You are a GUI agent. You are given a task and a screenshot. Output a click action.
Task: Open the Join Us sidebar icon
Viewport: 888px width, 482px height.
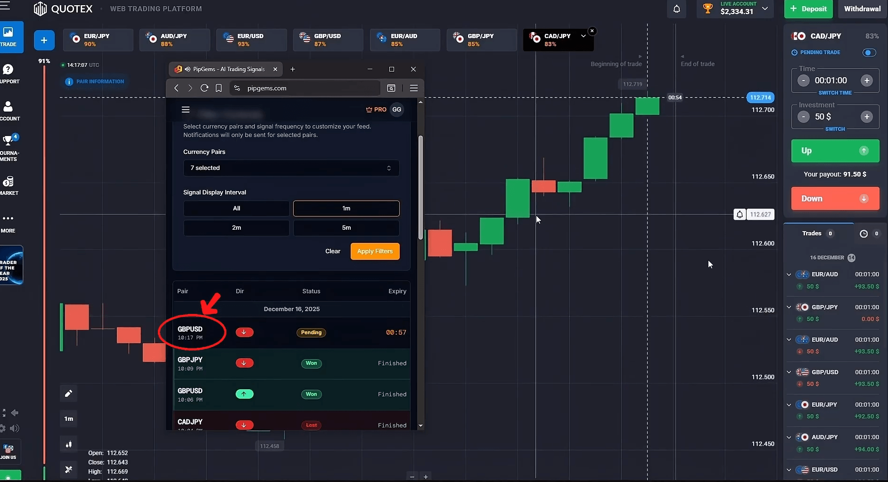tap(8, 451)
